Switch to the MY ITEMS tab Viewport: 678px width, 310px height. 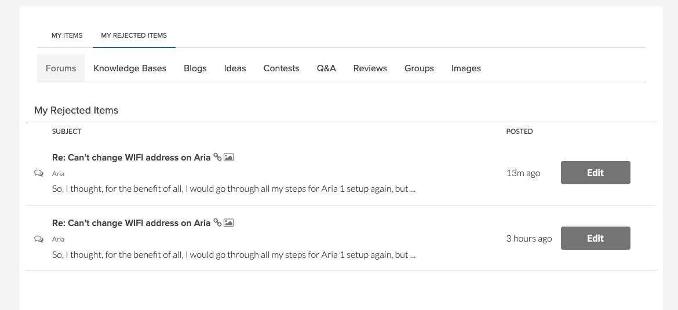click(x=67, y=35)
